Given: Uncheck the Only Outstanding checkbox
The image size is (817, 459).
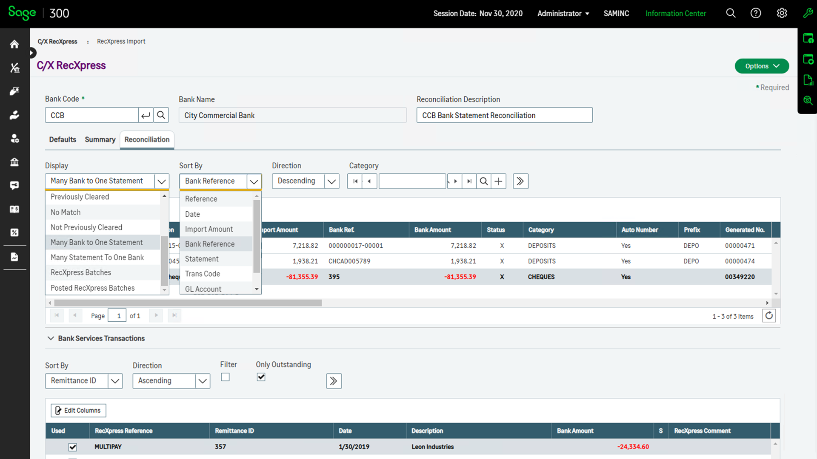Looking at the screenshot, I should point(261,377).
